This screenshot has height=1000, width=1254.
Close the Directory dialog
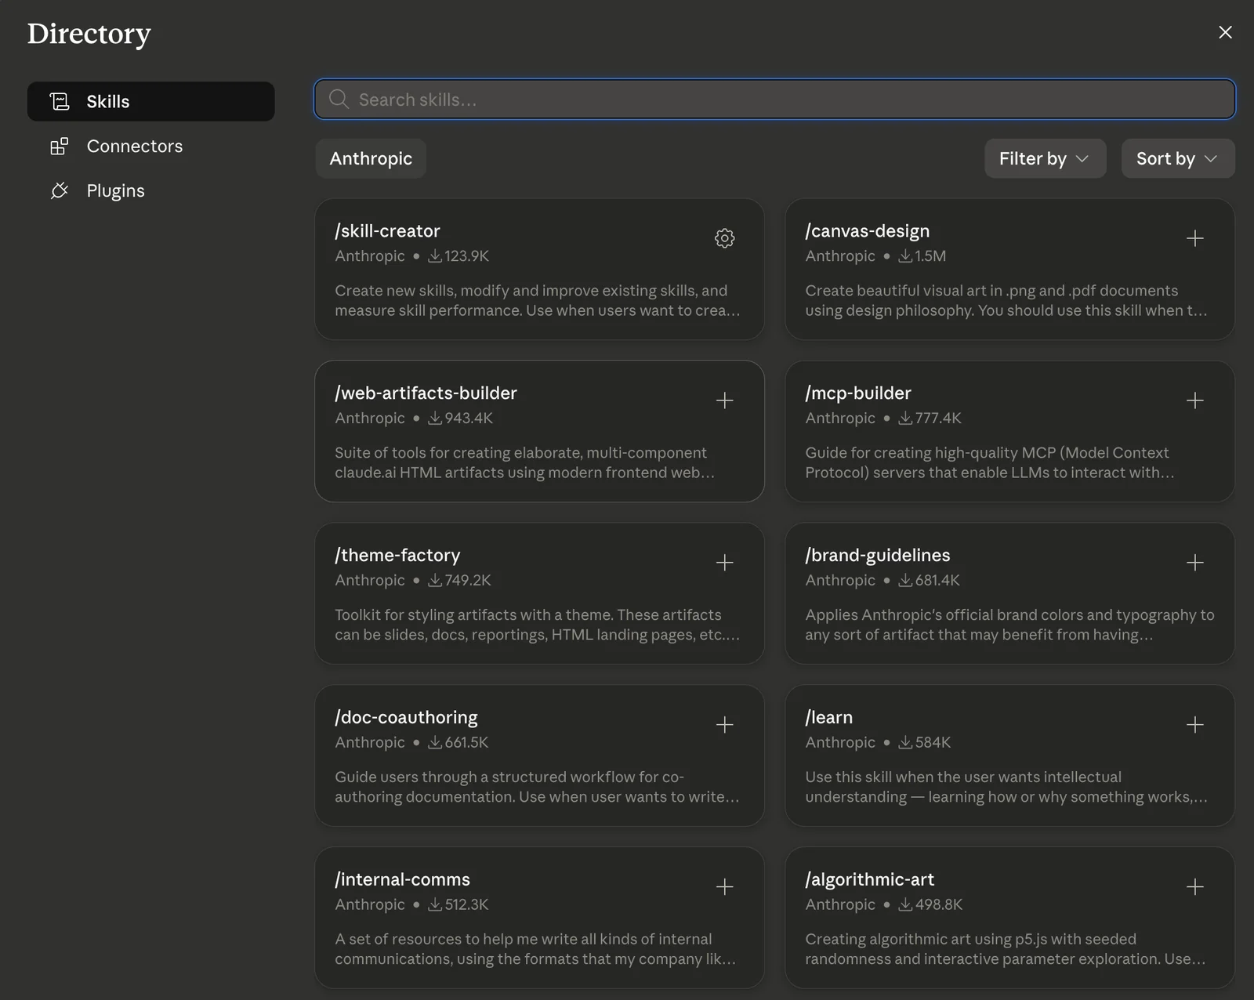pyautogui.click(x=1225, y=32)
